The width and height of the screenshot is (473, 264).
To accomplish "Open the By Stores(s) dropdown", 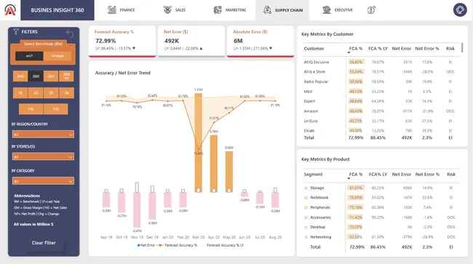I will (43, 156).
